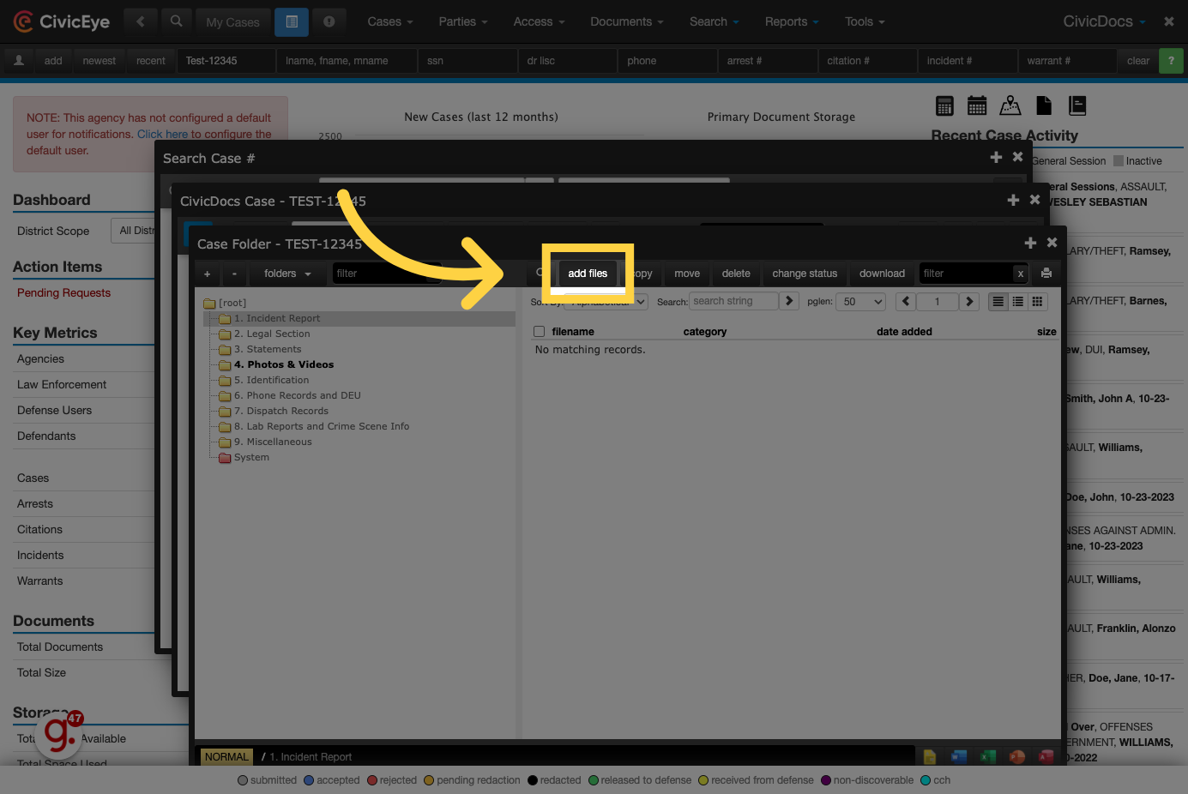
Task: Open the magnifier search icon in top bar
Action: click(x=176, y=21)
